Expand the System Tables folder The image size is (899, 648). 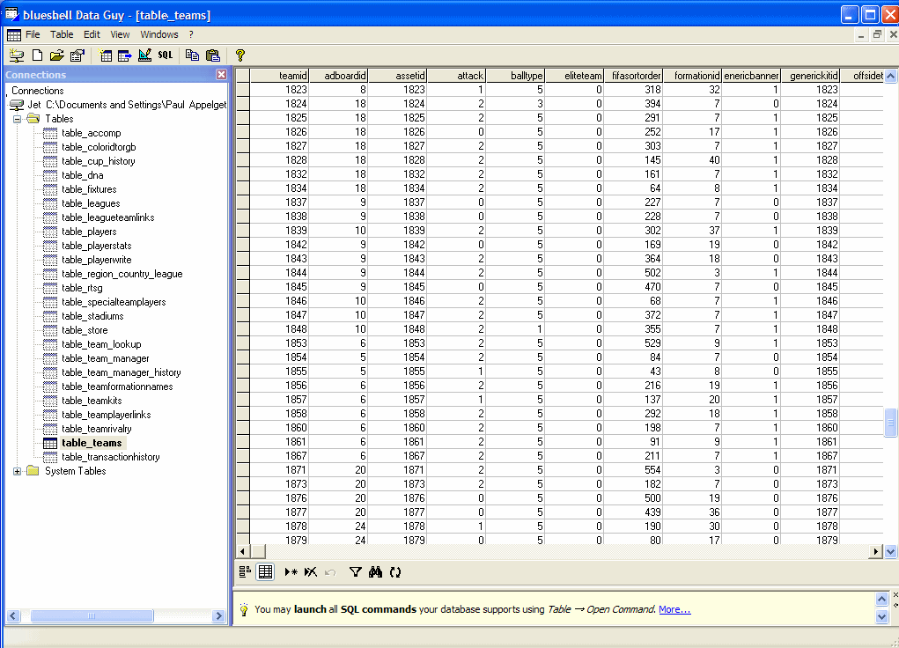[x=18, y=471]
